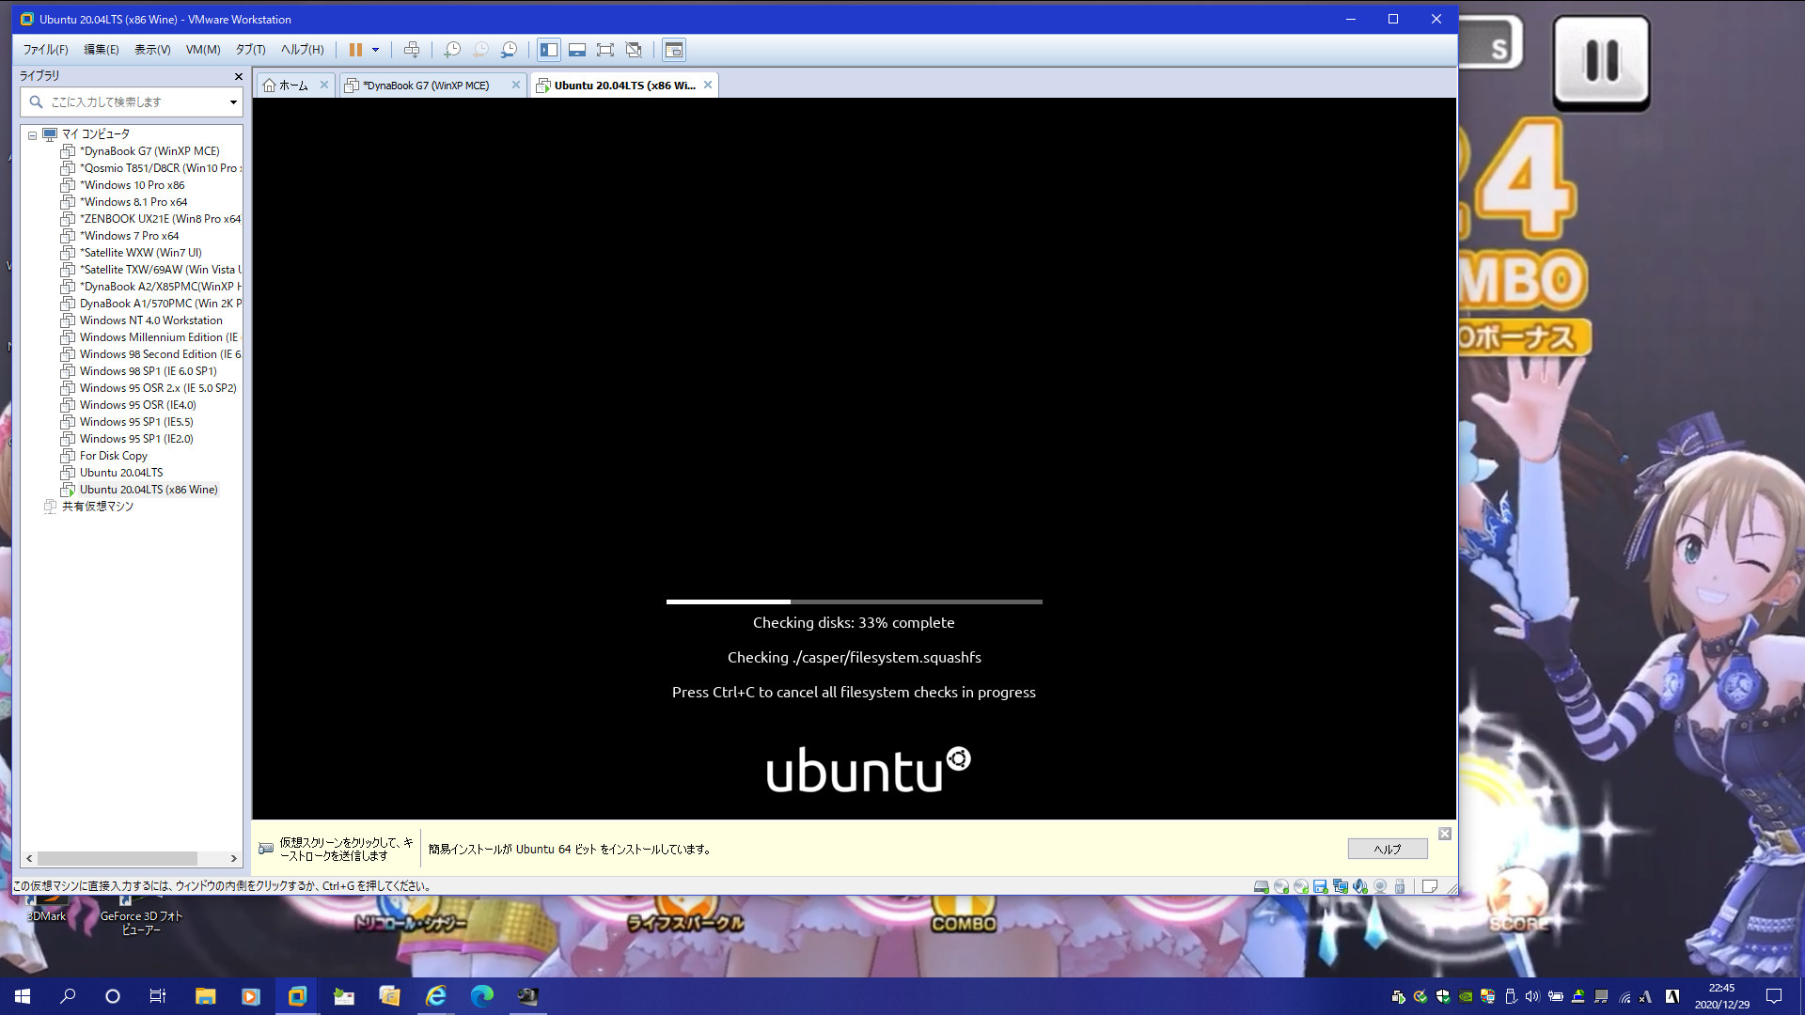Click the library horizontal scrollbar thumb
Image resolution: width=1805 pixels, height=1015 pixels.
(x=118, y=858)
